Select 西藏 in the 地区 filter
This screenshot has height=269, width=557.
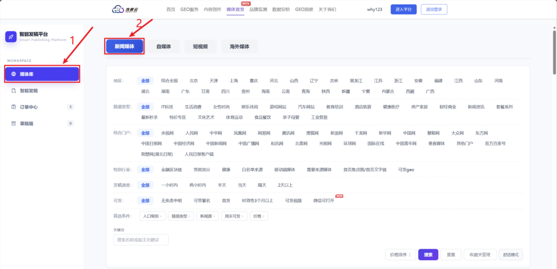410,92
